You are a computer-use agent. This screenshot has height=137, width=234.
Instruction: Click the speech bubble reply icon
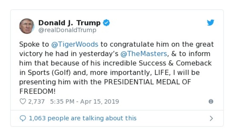click(x=23, y=118)
